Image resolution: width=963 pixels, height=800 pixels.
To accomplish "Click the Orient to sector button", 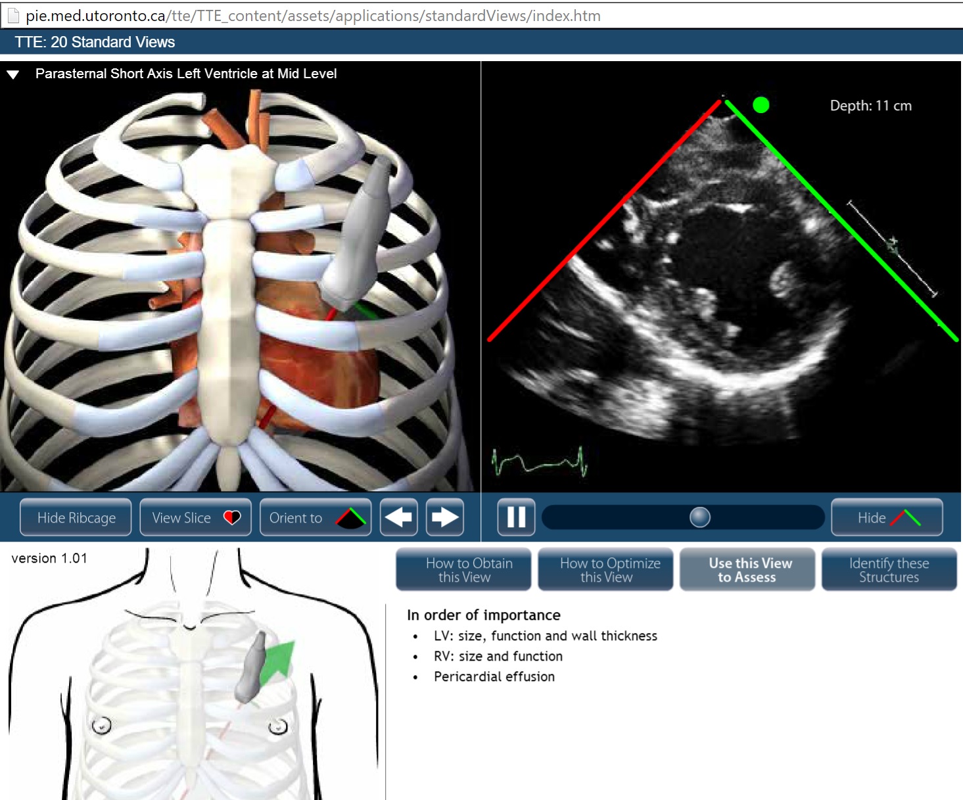I will (x=316, y=517).
